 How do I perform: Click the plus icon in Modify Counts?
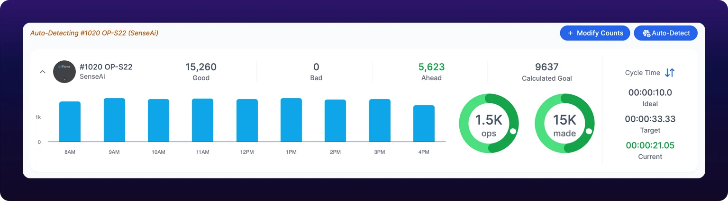coord(570,33)
